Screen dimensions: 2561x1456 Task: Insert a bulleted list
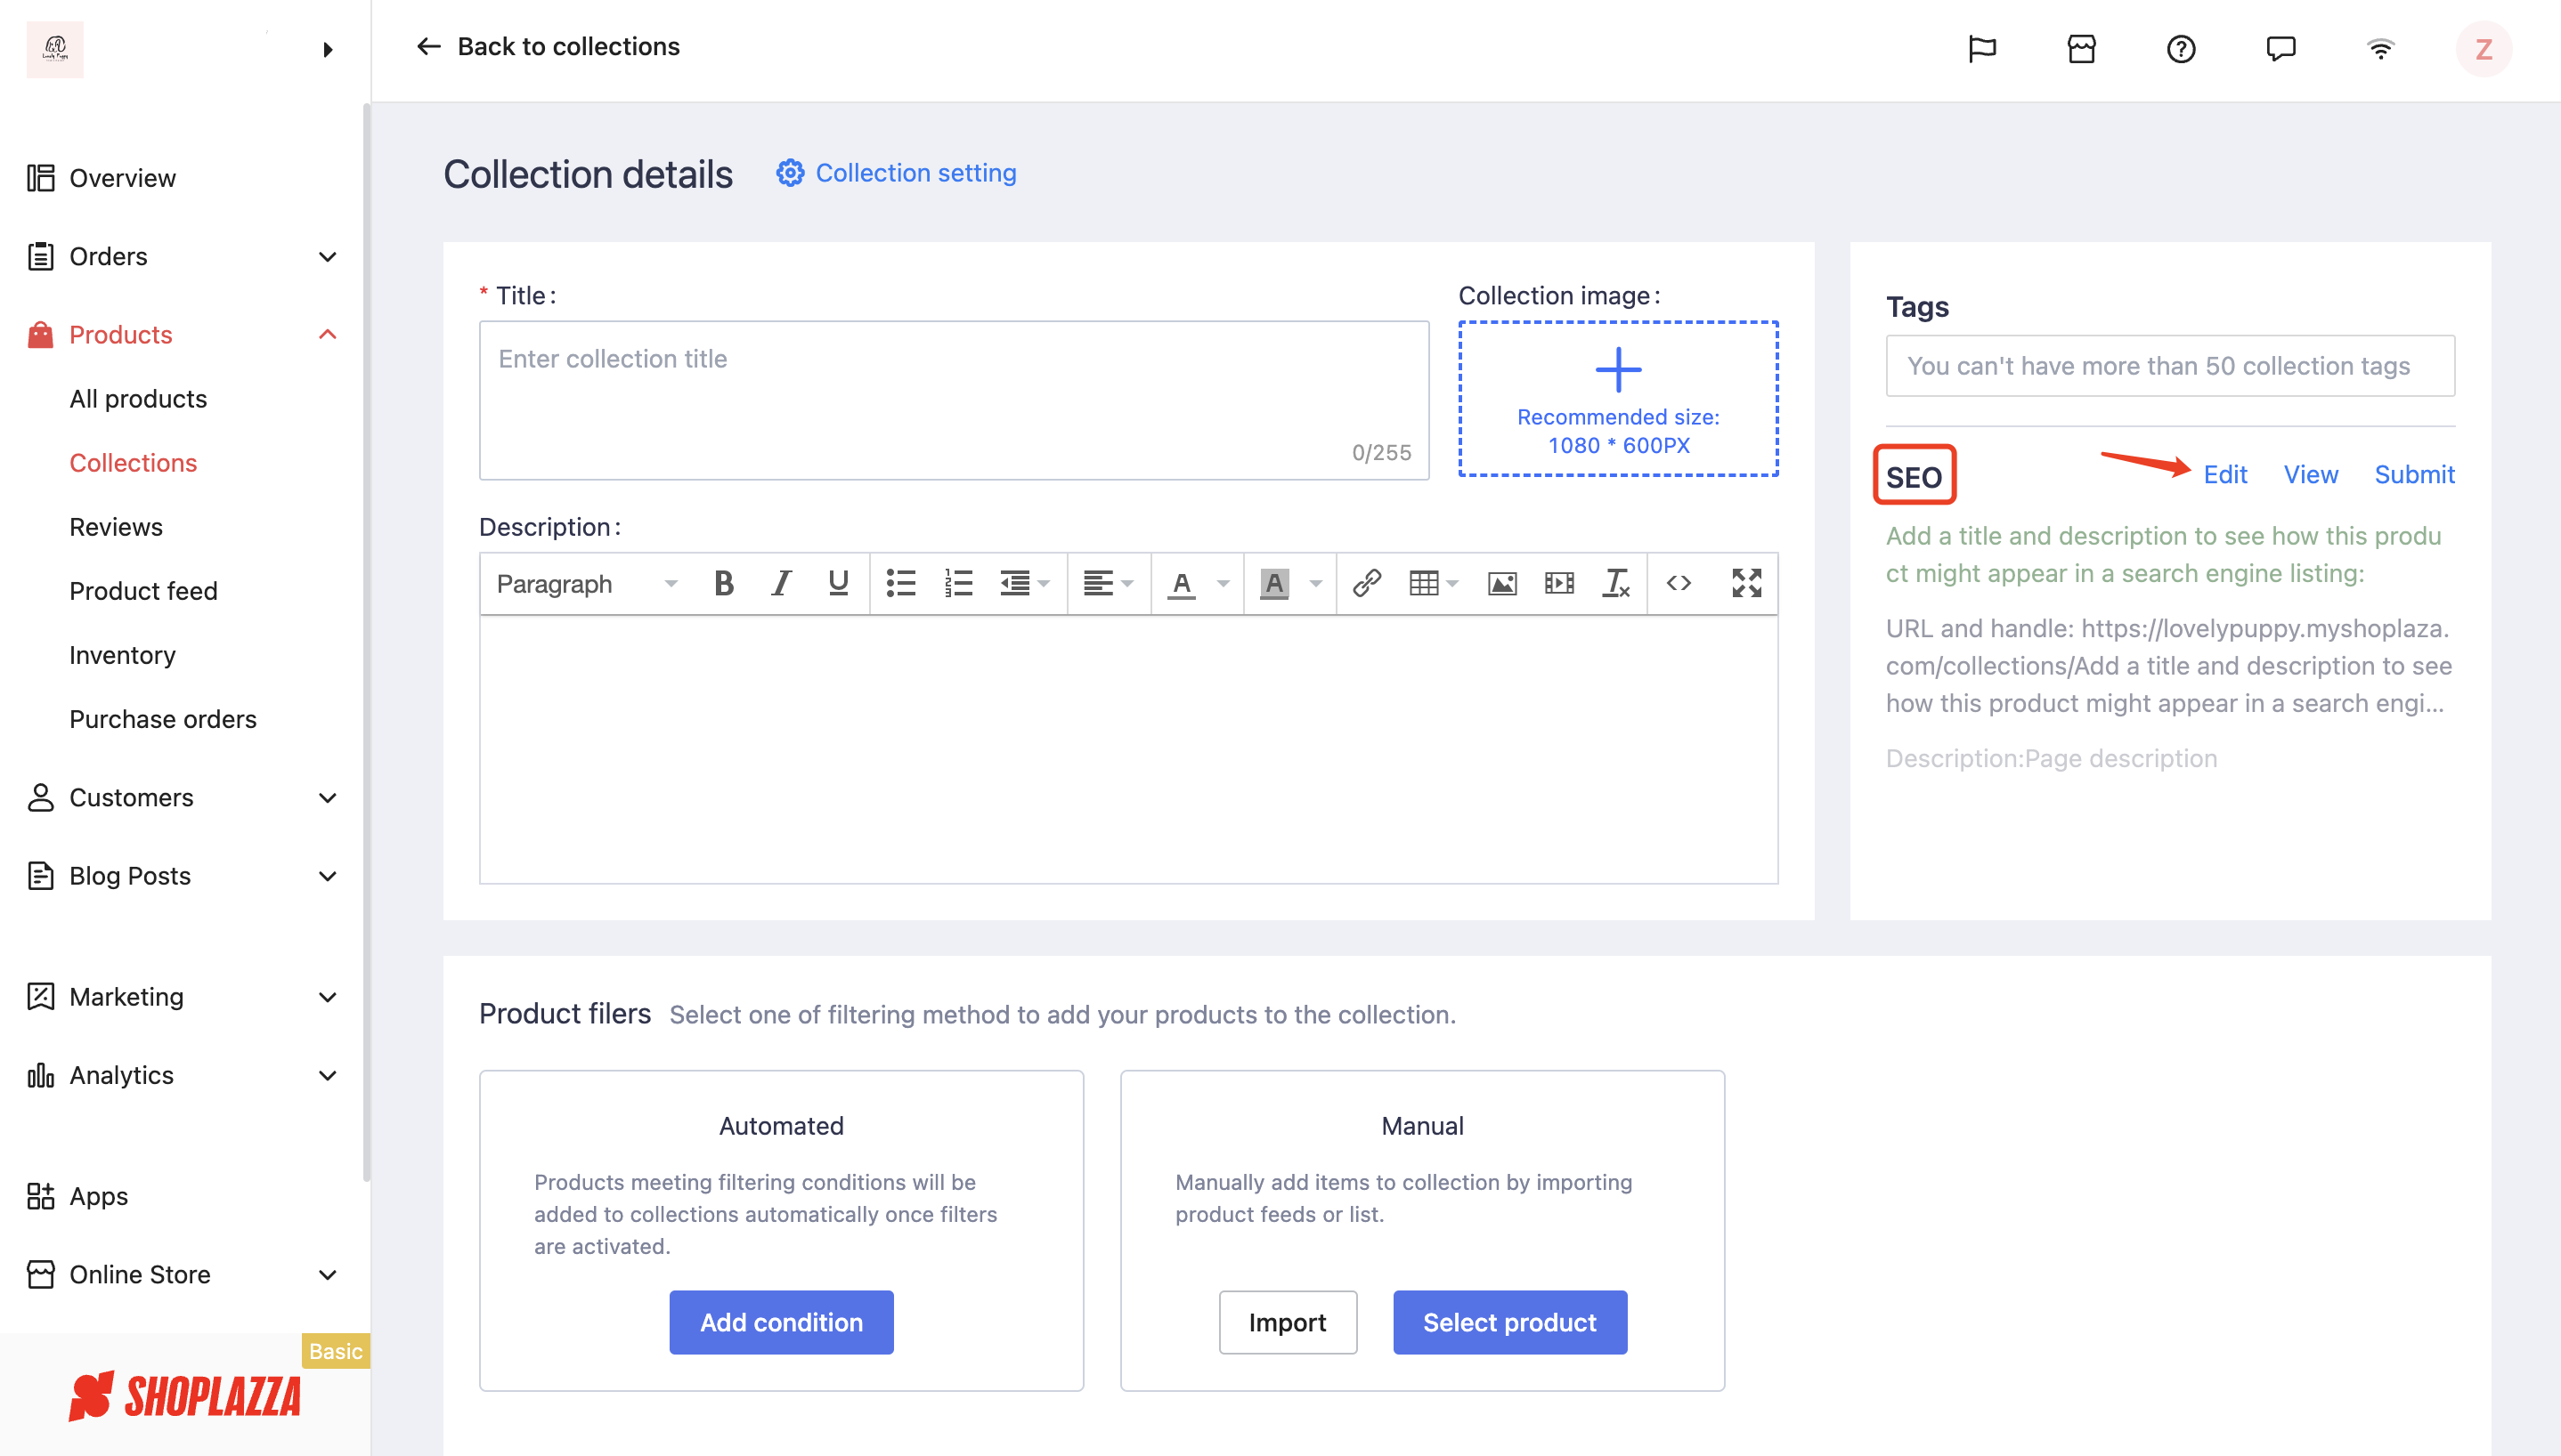point(901,583)
